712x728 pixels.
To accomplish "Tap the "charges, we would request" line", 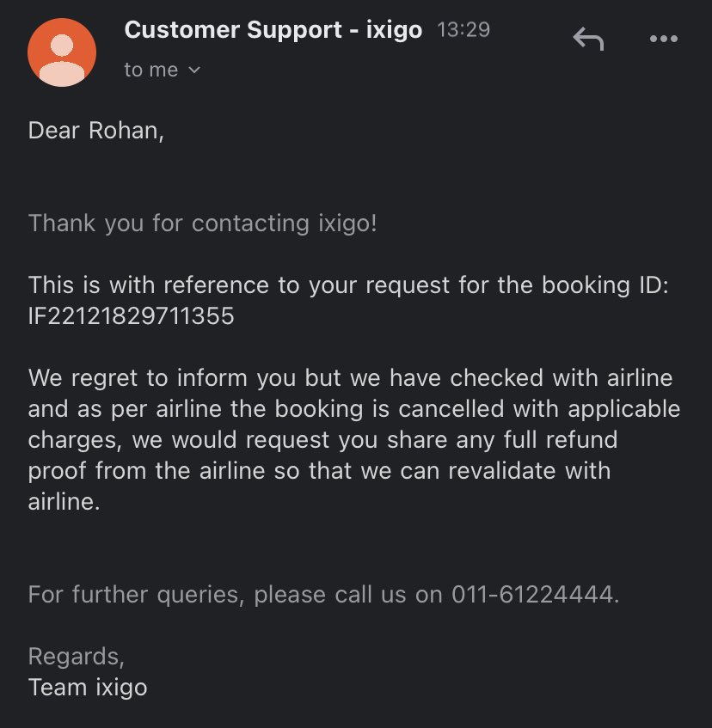I will point(322,440).
